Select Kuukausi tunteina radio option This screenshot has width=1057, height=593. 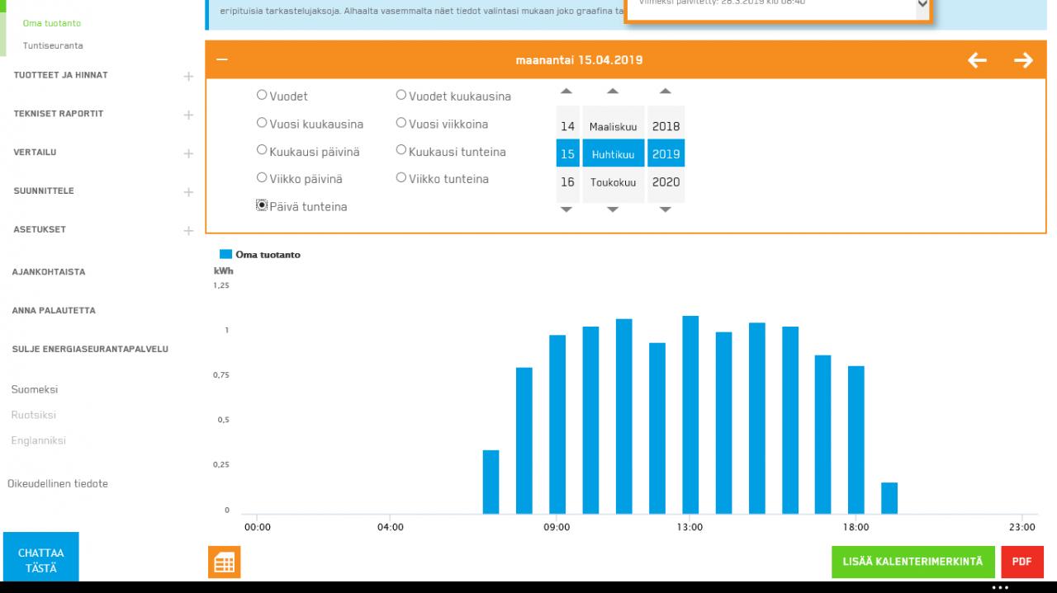tap(401, 151)
